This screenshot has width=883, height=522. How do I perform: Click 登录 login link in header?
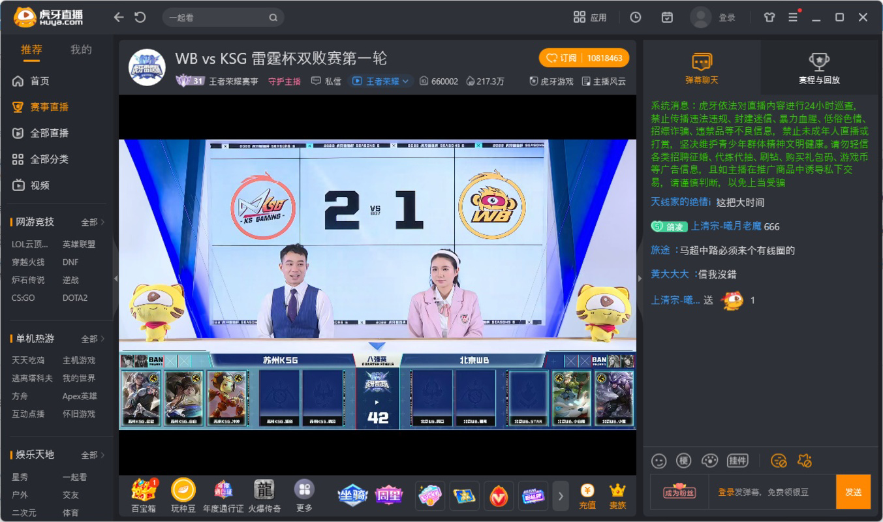point(727,18)
